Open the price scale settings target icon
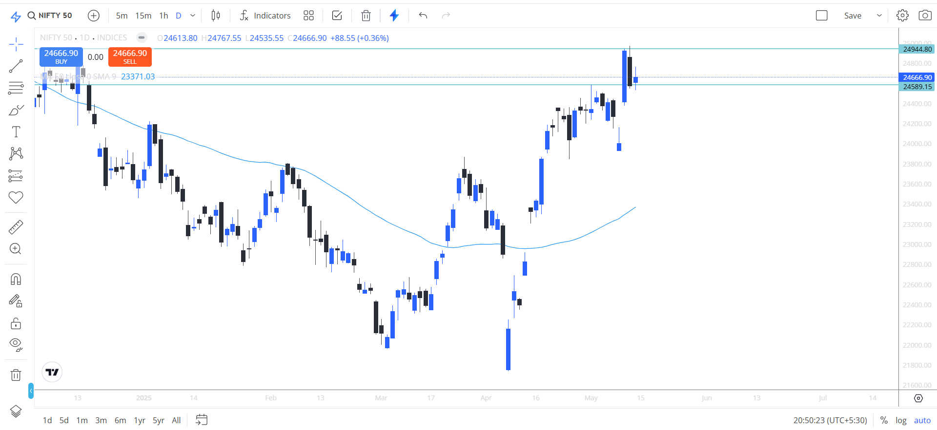Image resolution: width=937 pixels, height=430 pixels. 918,398
